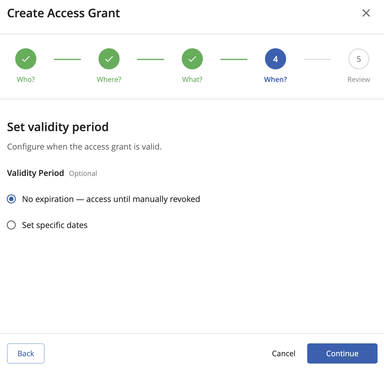Continue to the Review step
The image size is (384, 370).
coord(342,353)
